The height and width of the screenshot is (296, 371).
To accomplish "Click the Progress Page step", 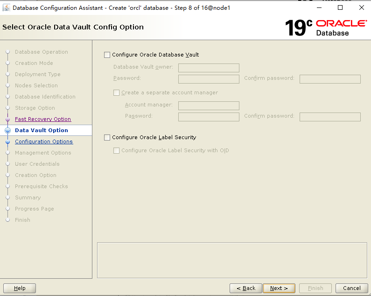I will coord(35,209).
